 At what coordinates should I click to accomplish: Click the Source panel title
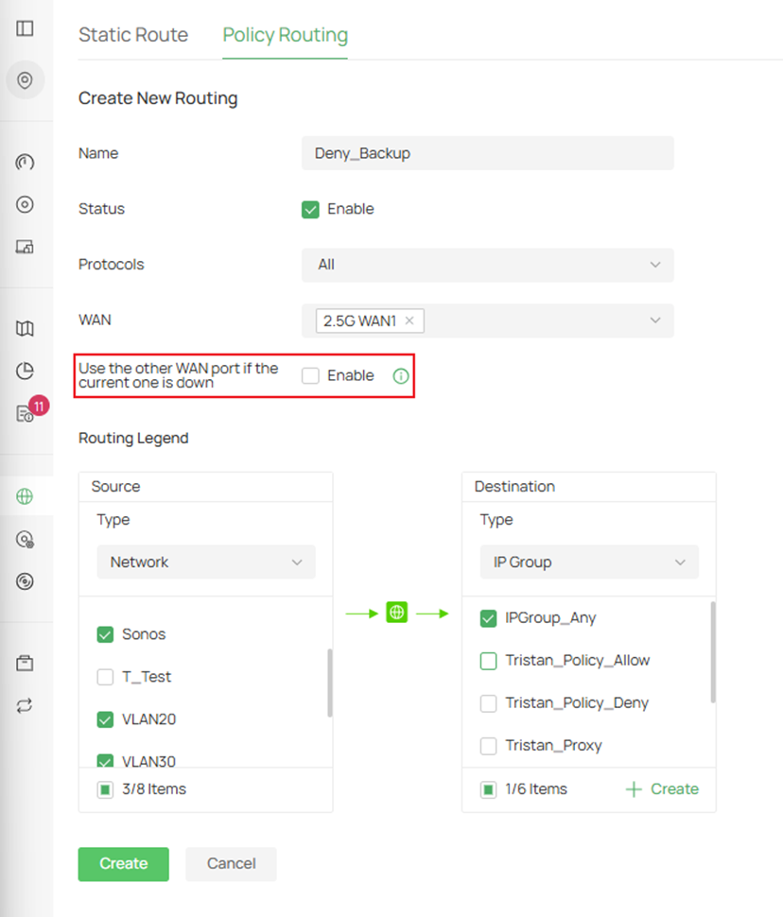click(116, 487)
